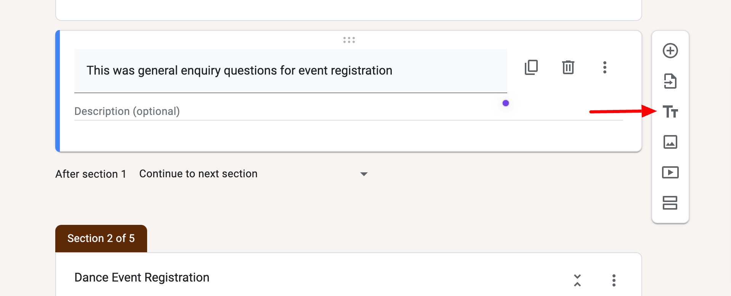The height and width of the screenshot is (296, 731).
Task: Click the purple collaborator presence dot
Action: (x=505, y=103)
